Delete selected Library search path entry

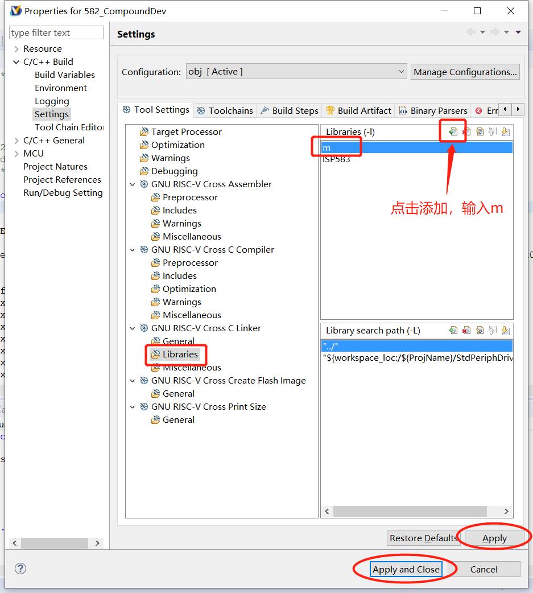[466, 330]
